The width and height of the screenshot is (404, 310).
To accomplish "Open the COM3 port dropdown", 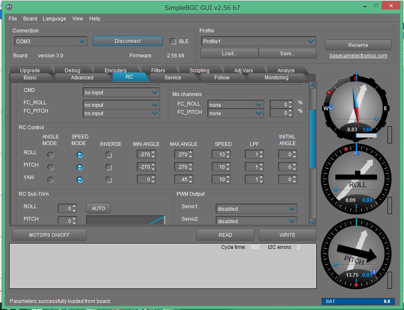I will (82, 41).
